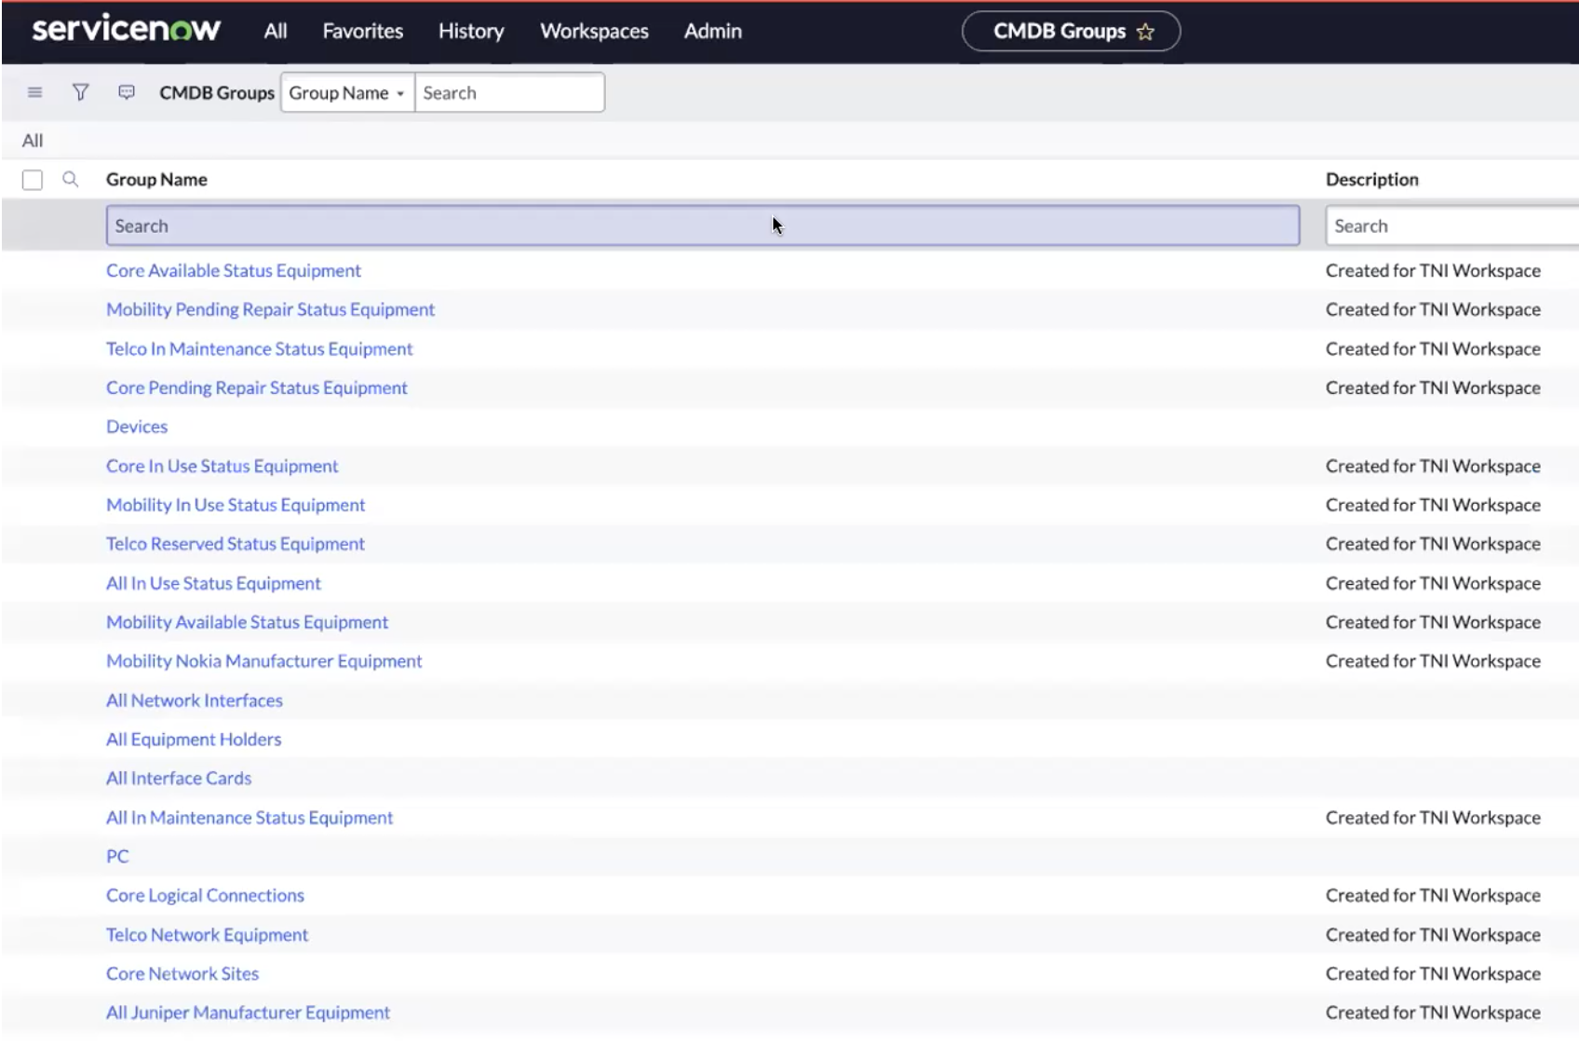Select description cell for Mobility Nokia Manufacturer Equipment

pos(1433,661)
